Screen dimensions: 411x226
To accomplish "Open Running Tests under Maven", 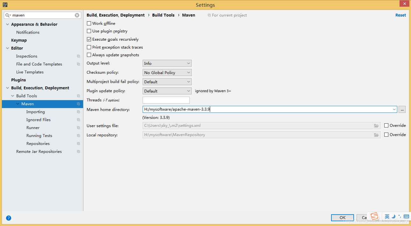I will click(39, 136).
